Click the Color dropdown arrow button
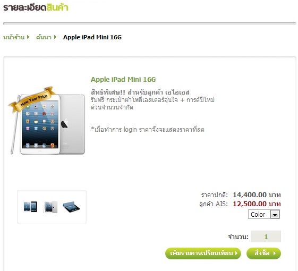 coord(275,215)
